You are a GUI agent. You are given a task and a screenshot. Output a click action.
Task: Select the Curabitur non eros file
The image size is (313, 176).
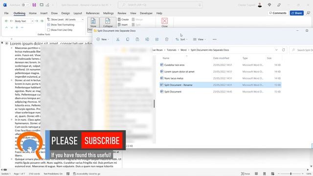coord(221,65)
